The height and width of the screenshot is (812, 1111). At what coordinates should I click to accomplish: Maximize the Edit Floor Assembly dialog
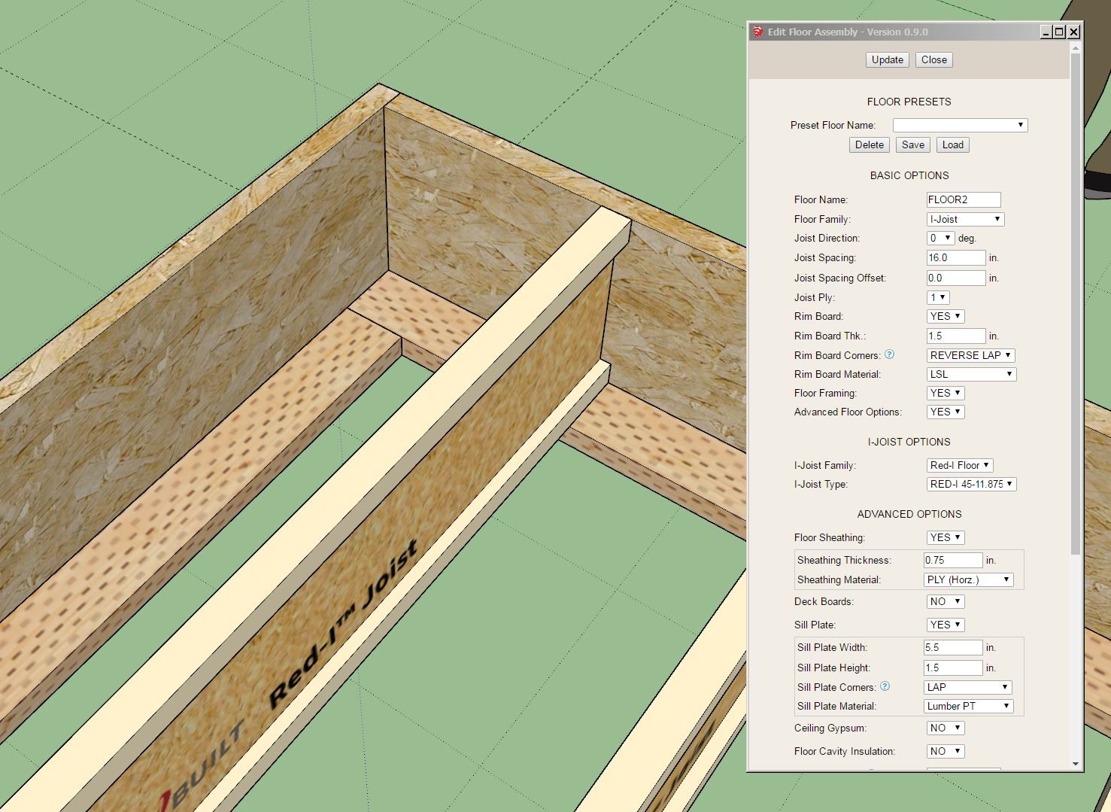[x=1059, y=32]
